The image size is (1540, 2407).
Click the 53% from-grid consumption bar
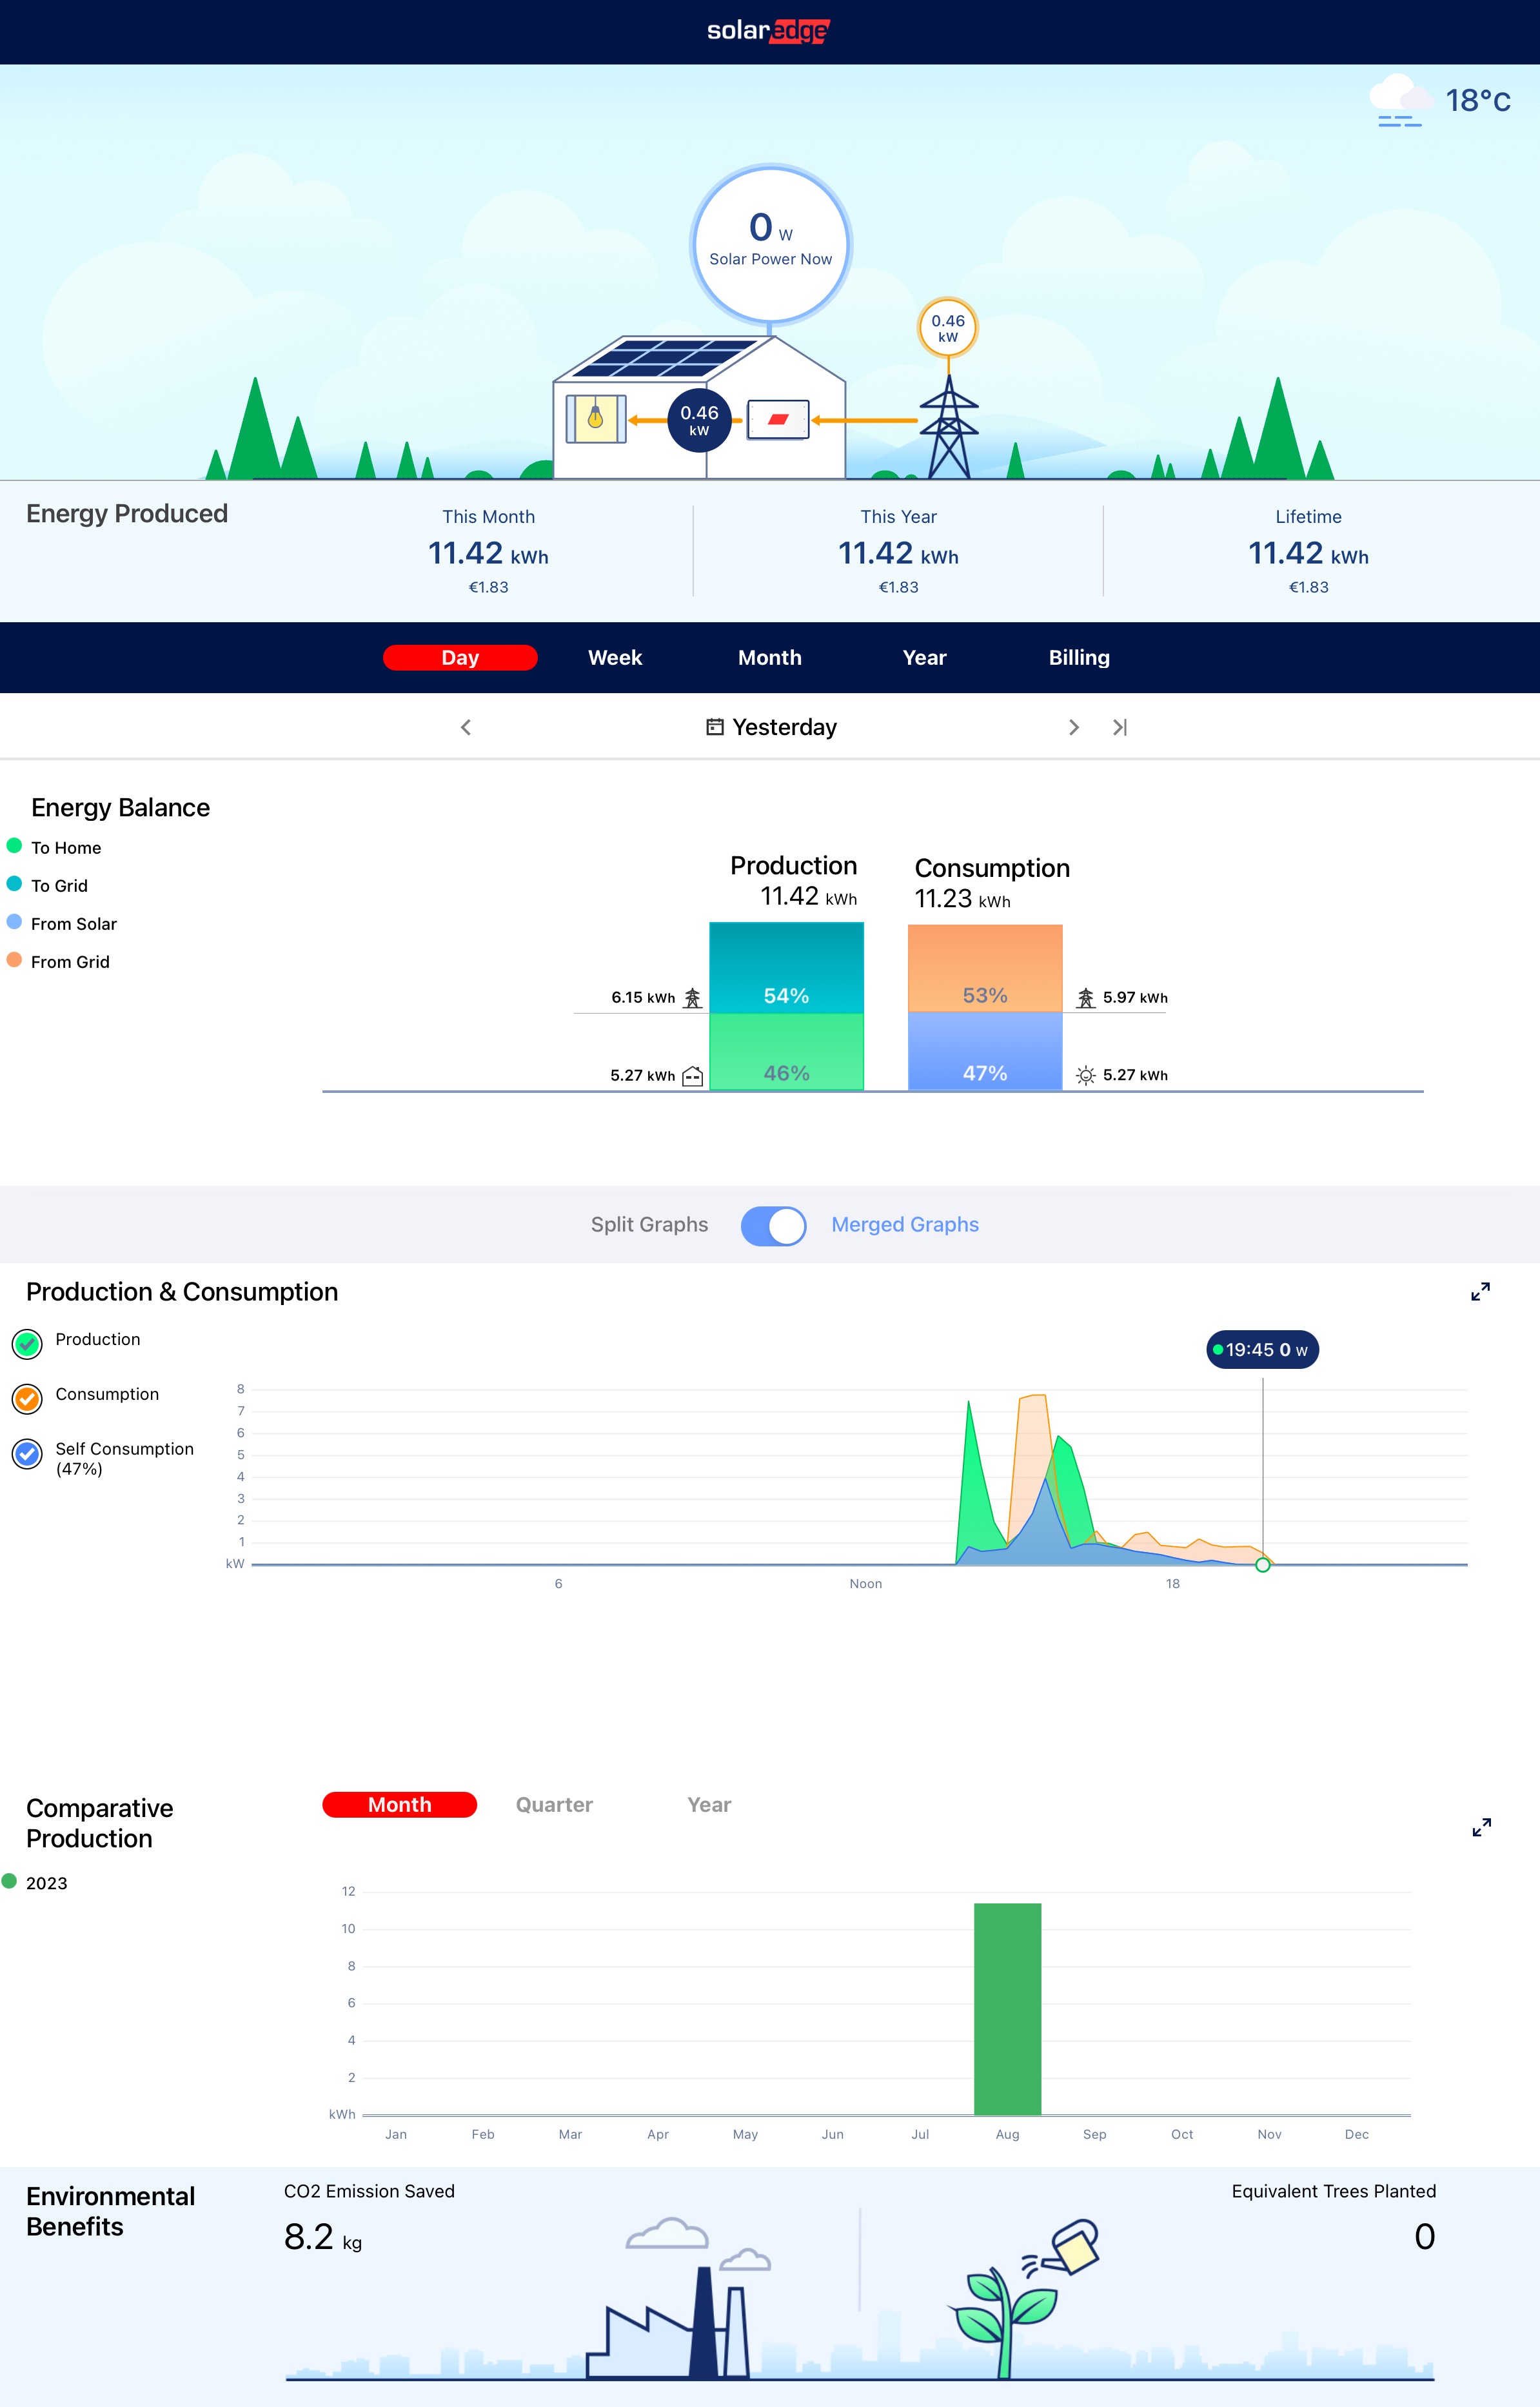(x=985, y=968)
